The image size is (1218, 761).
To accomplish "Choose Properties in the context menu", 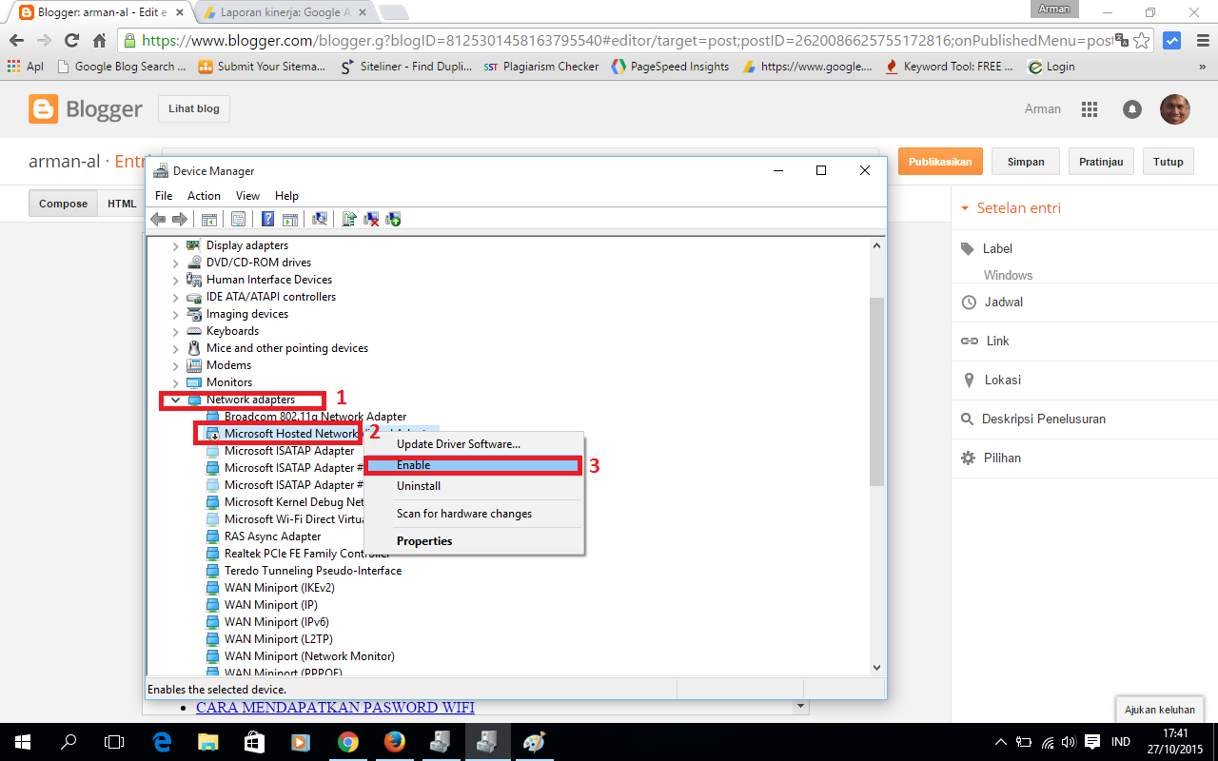I will point(474,541).
